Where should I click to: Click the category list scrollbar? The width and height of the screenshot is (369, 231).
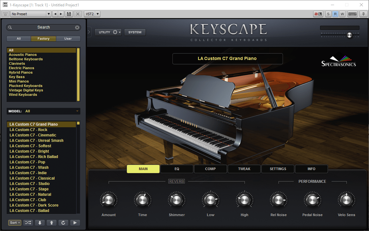point(78,74)
